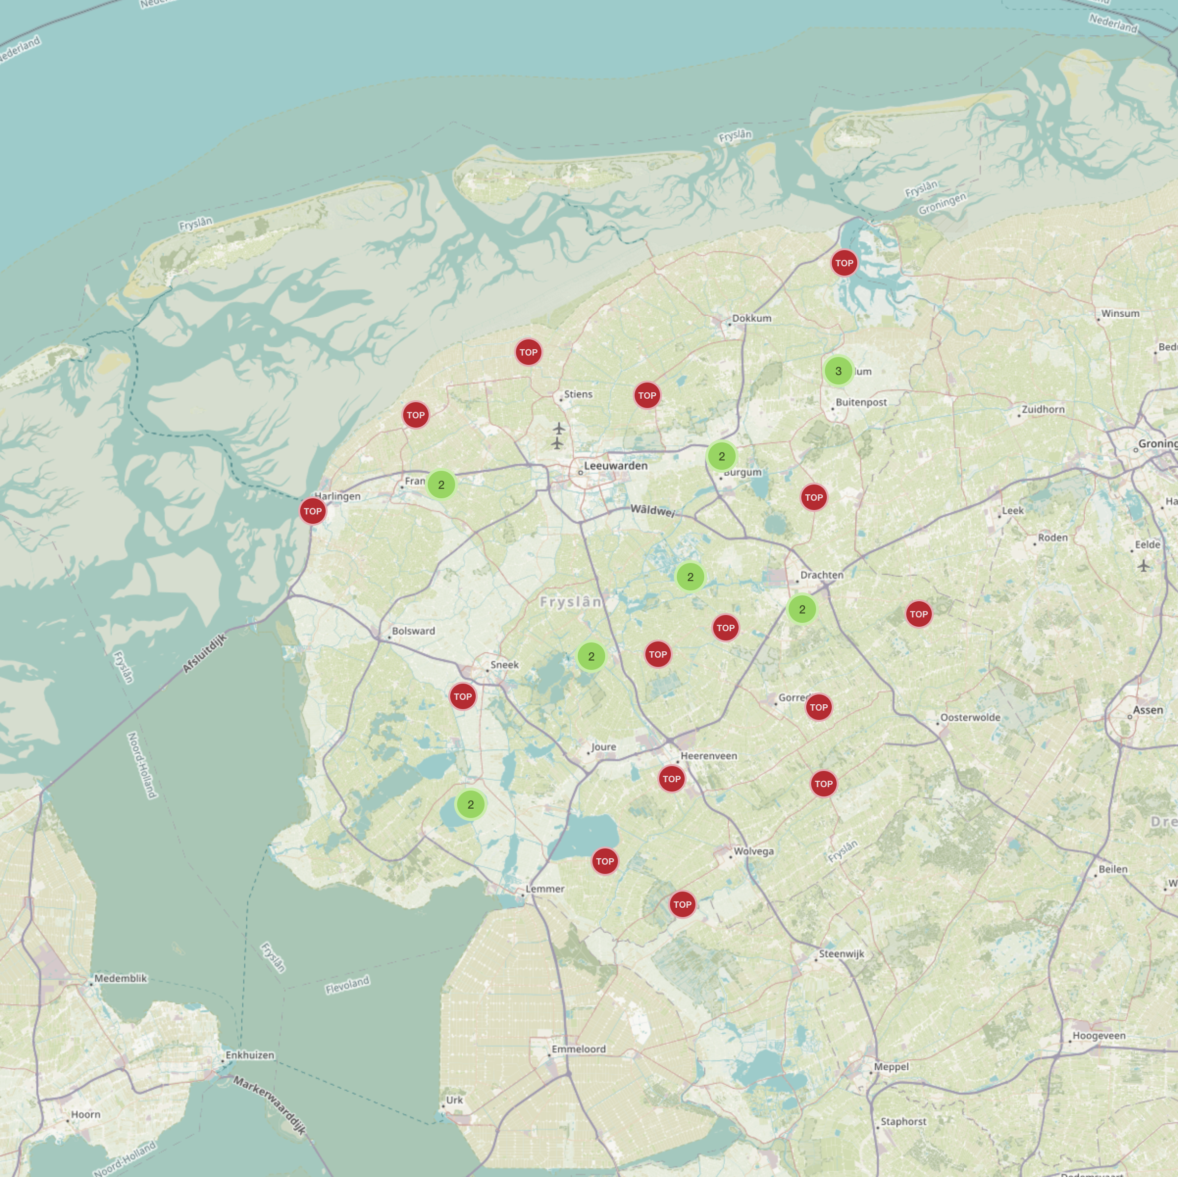
Task: Expand the green cluster labeled 3
Action: click(x=838, y=371)
